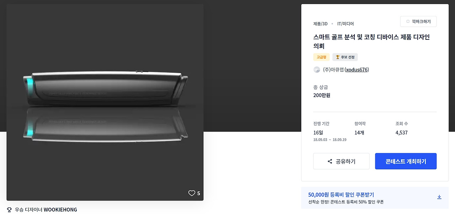Open winning designer WOOKIEHONG's profile

[x=60, y=210]
